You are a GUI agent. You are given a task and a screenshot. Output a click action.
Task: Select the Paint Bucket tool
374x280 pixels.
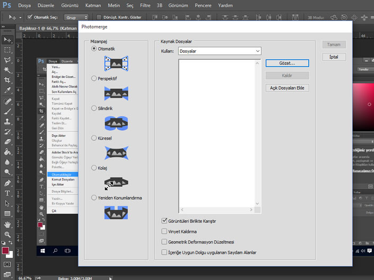pos(7,152)
